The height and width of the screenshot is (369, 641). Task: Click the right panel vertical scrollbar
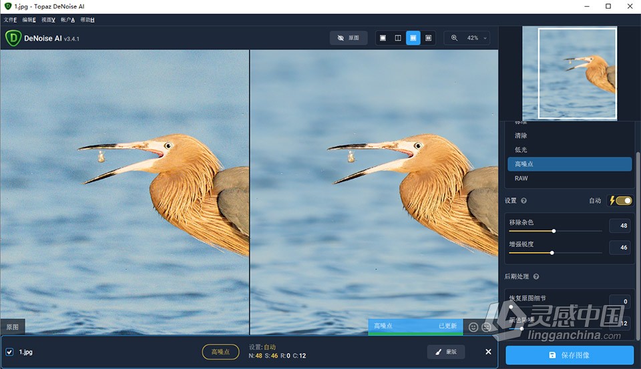click(x=638, y=245)
